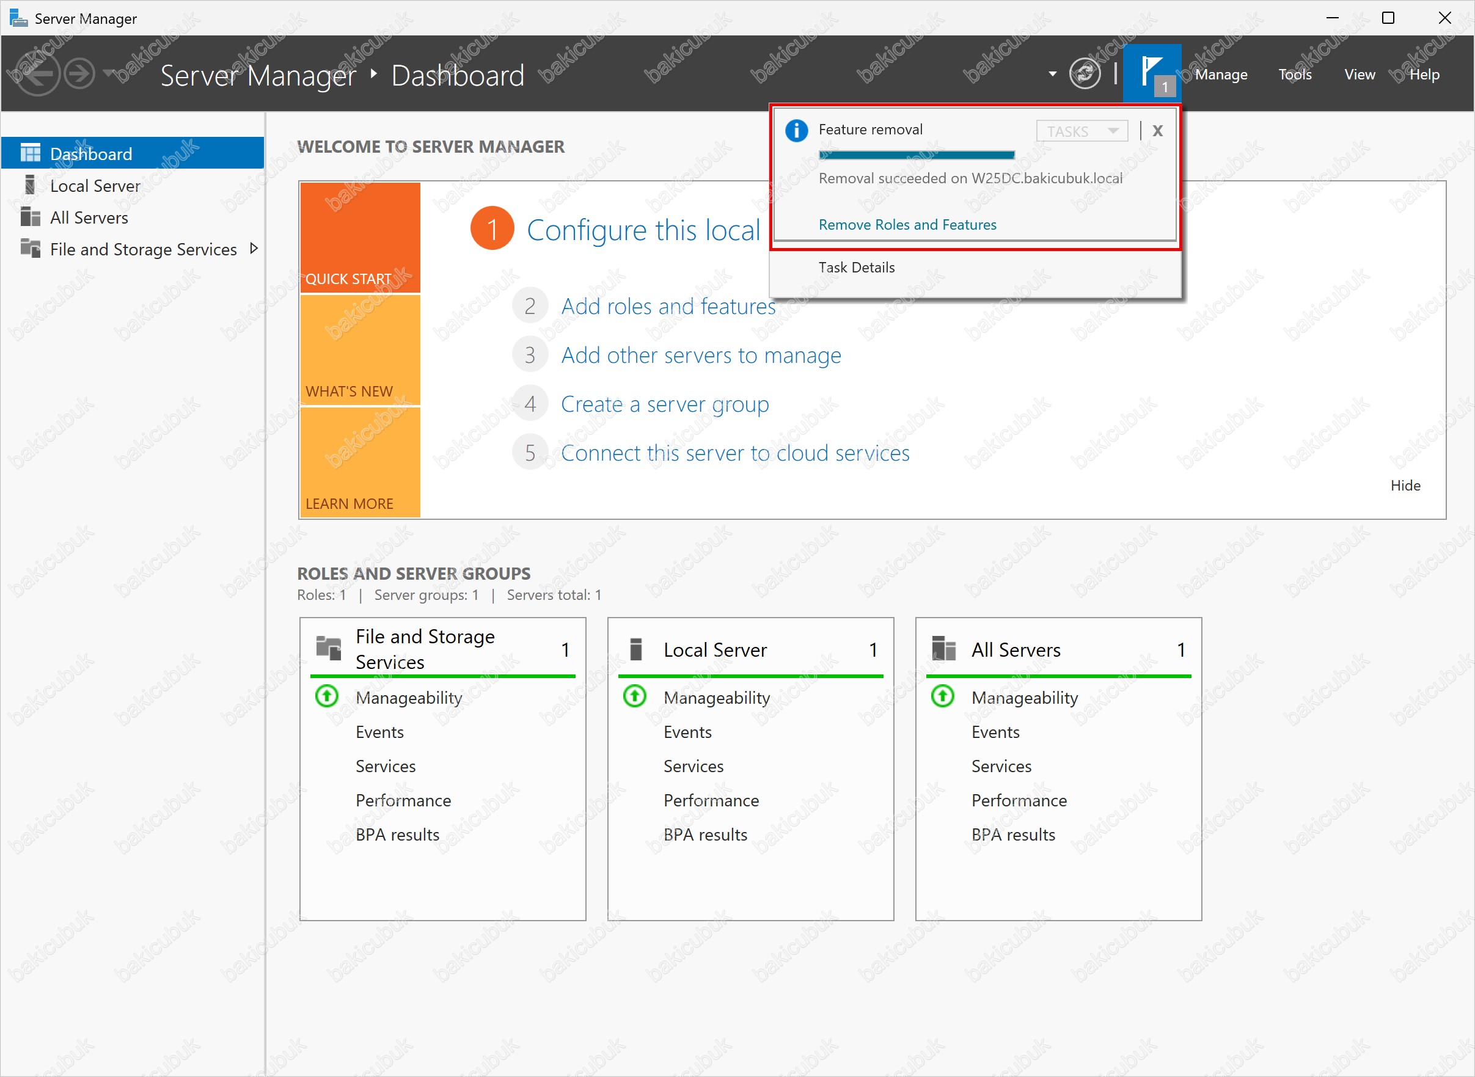
Task: Select Dashboard in the sidebar
Action: pyautogui.click(x=133, y=153)
